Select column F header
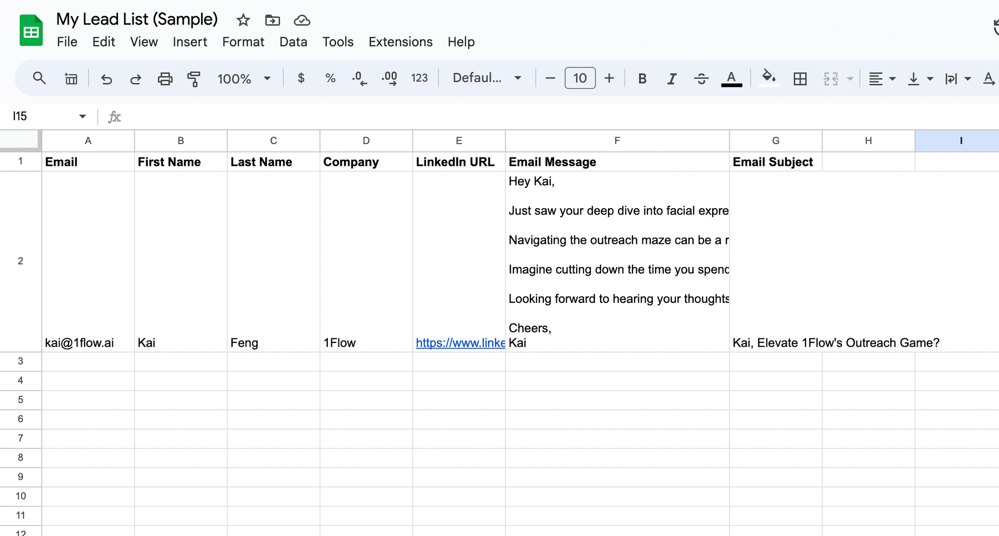Image resolution: width=999 pixels, height=536 pixels. 617,140
